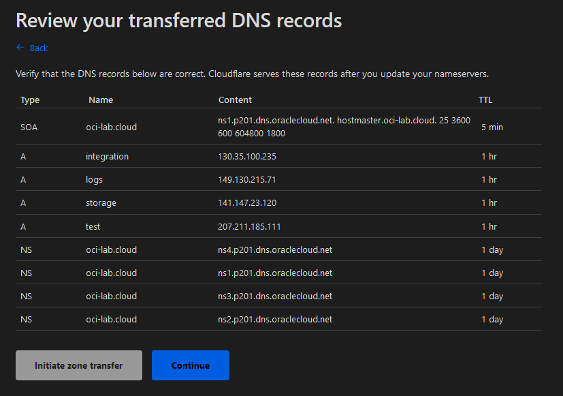This screenshot has height=396, width=563.
Task: Click the Type column header
Action: 30,100
